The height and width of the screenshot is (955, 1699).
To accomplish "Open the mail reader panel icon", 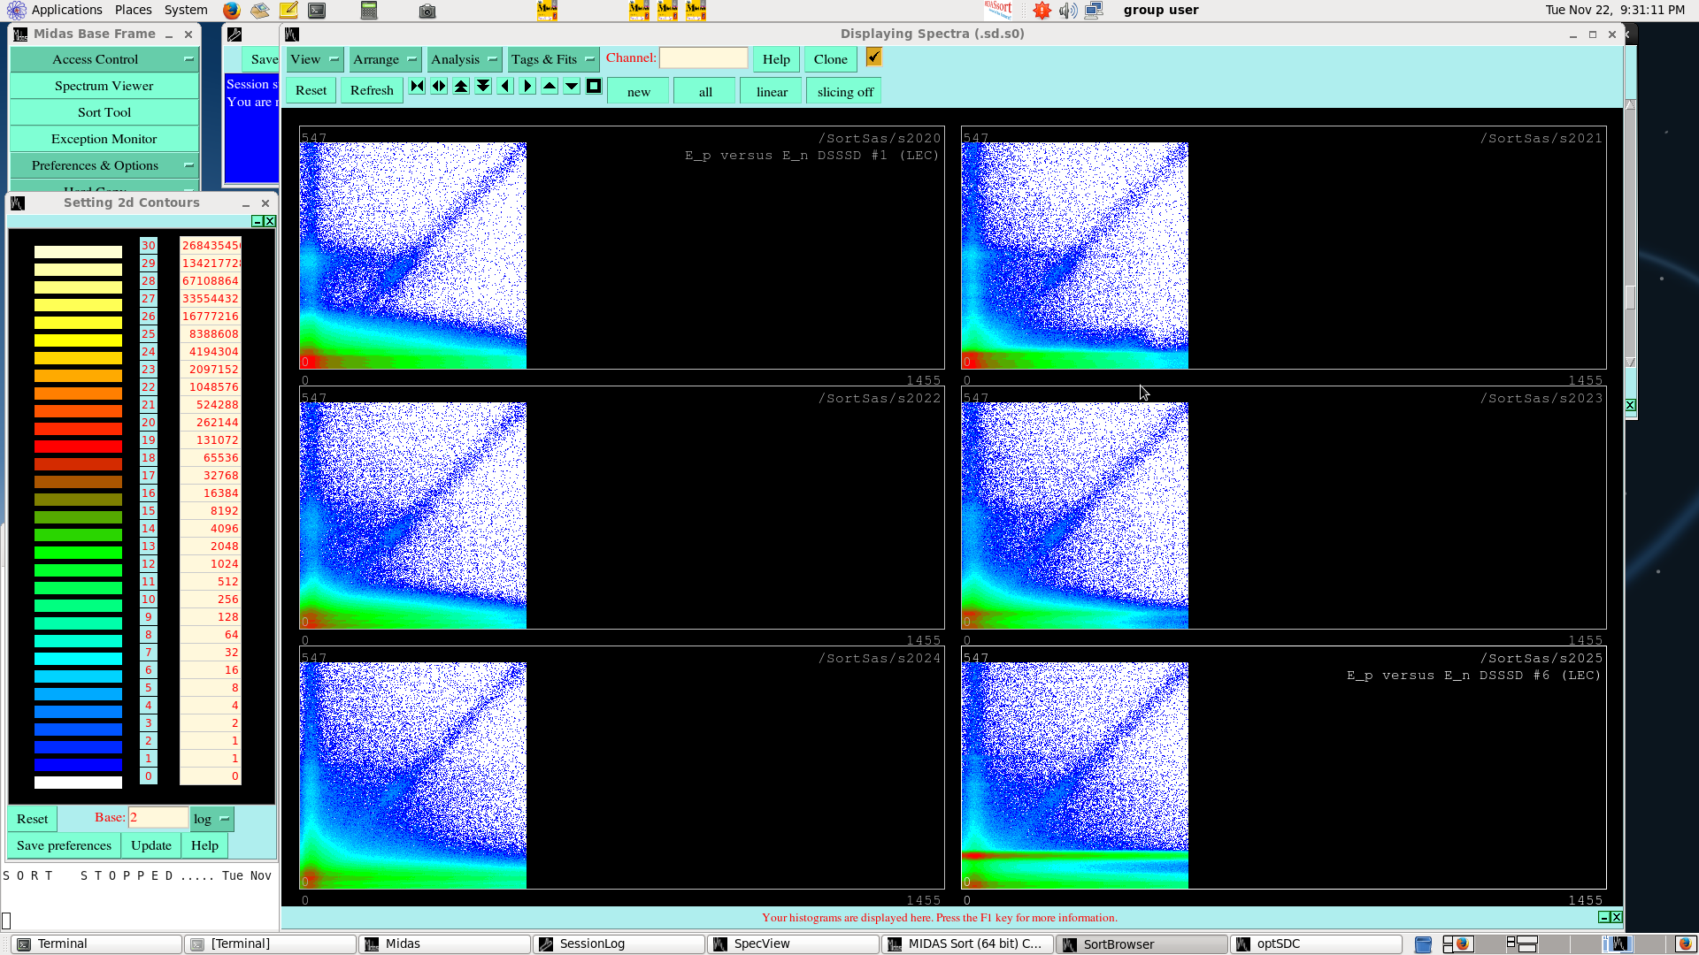I will pyautogui.click(x=260, y=11).
